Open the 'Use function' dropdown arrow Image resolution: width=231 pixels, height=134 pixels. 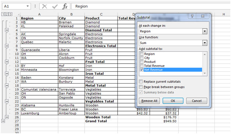[x=205, y=43]
